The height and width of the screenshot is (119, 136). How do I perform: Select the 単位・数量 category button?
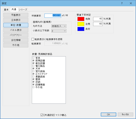coord(16,25)
